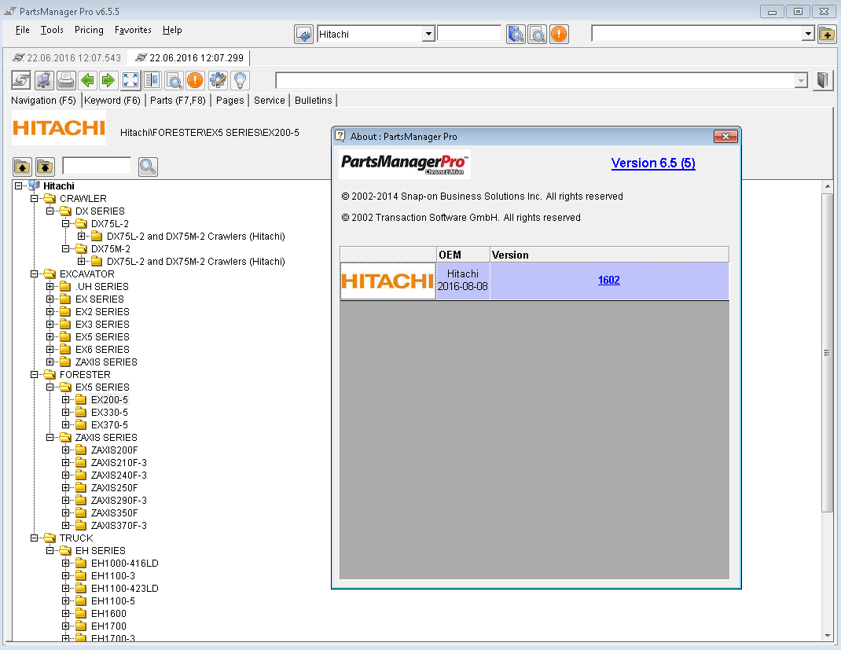
Task: Click the search field above the tree
Action: point(97,166)
